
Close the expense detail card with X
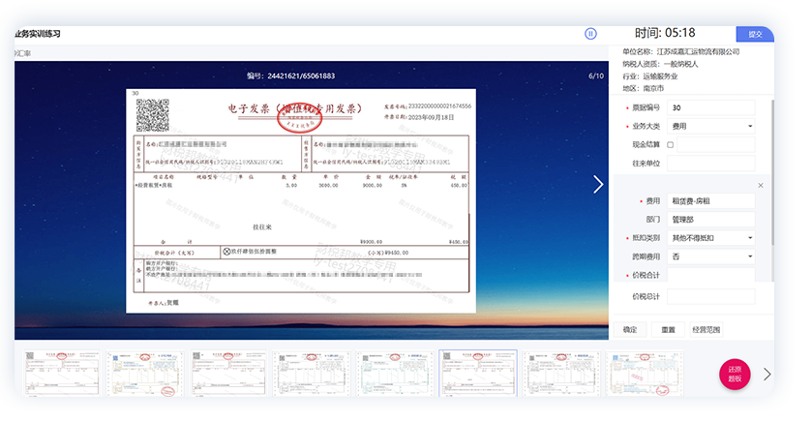click(x=760, y=185)
